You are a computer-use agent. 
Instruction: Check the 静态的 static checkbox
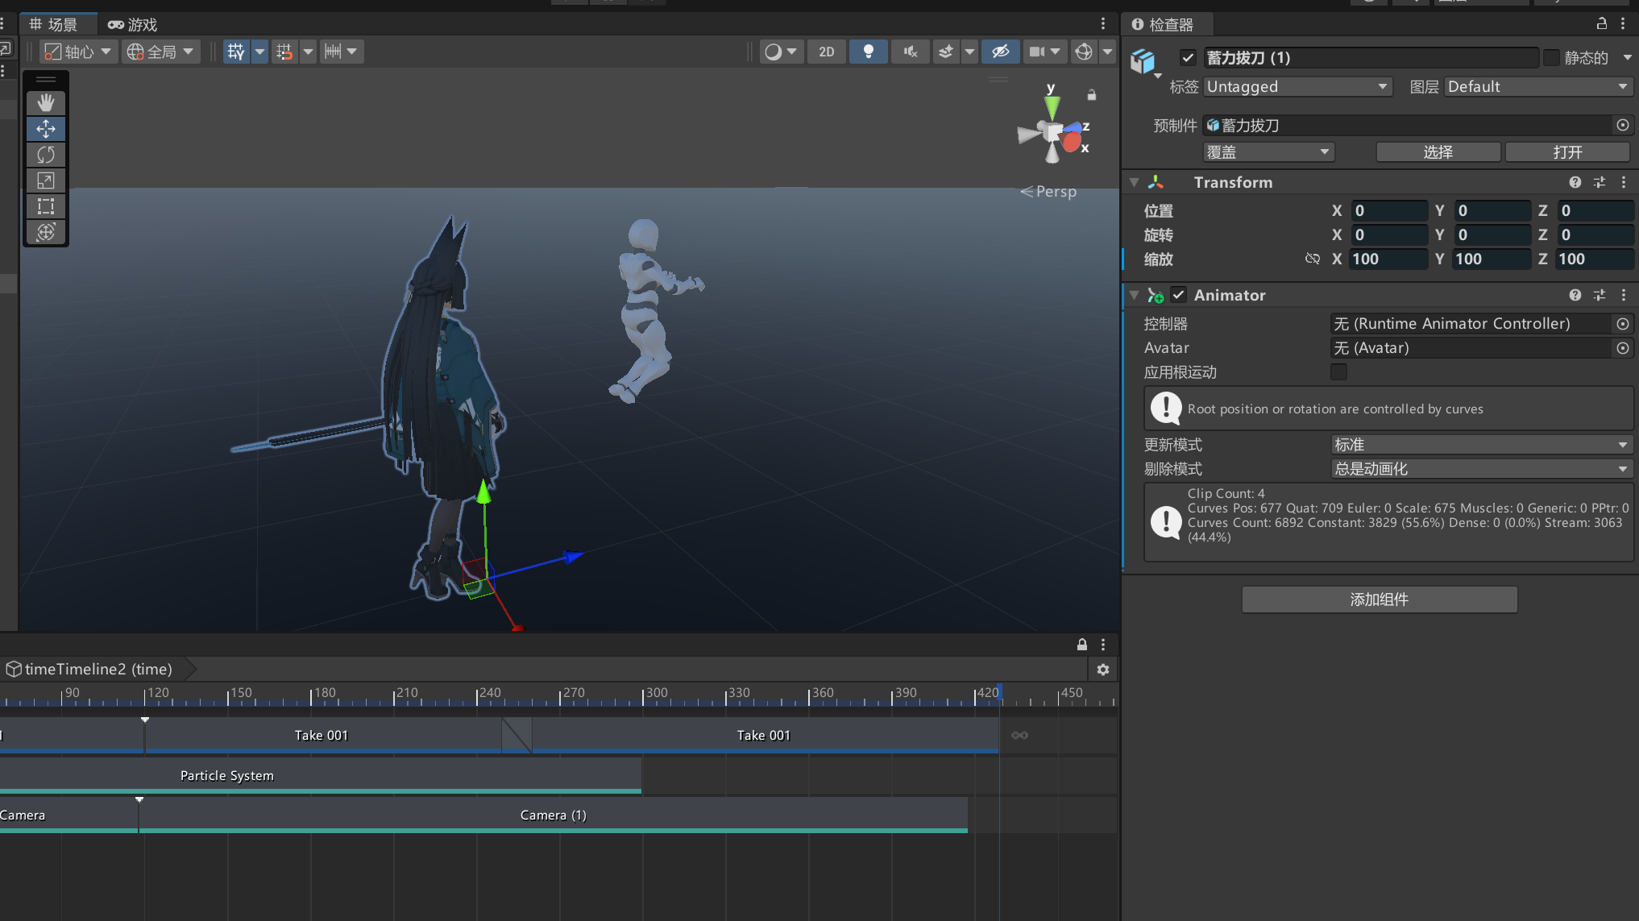pos(1551,57)
